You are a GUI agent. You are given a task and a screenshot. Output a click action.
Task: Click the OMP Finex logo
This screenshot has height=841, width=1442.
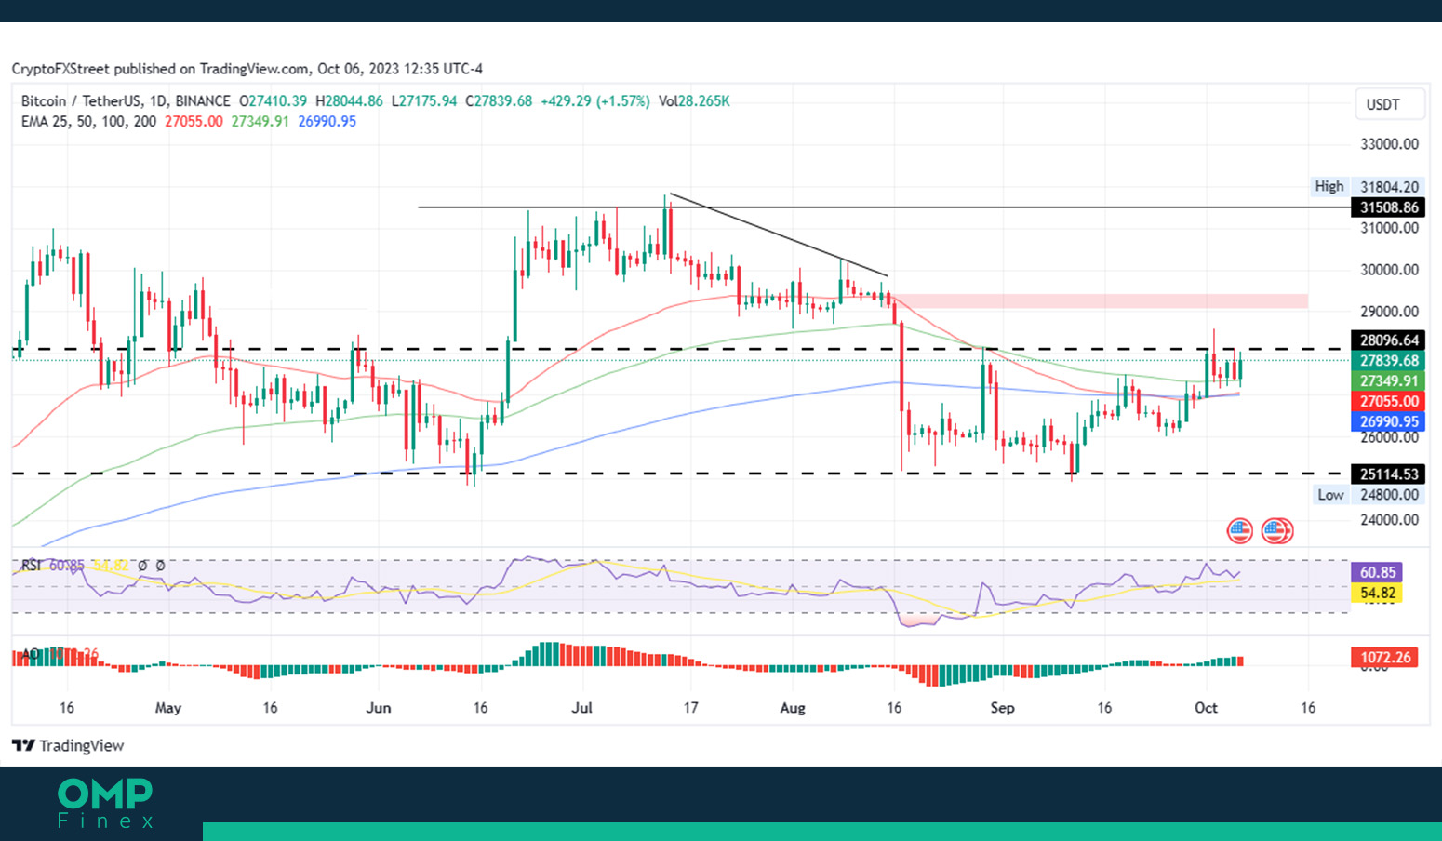(x=105, y=803)
